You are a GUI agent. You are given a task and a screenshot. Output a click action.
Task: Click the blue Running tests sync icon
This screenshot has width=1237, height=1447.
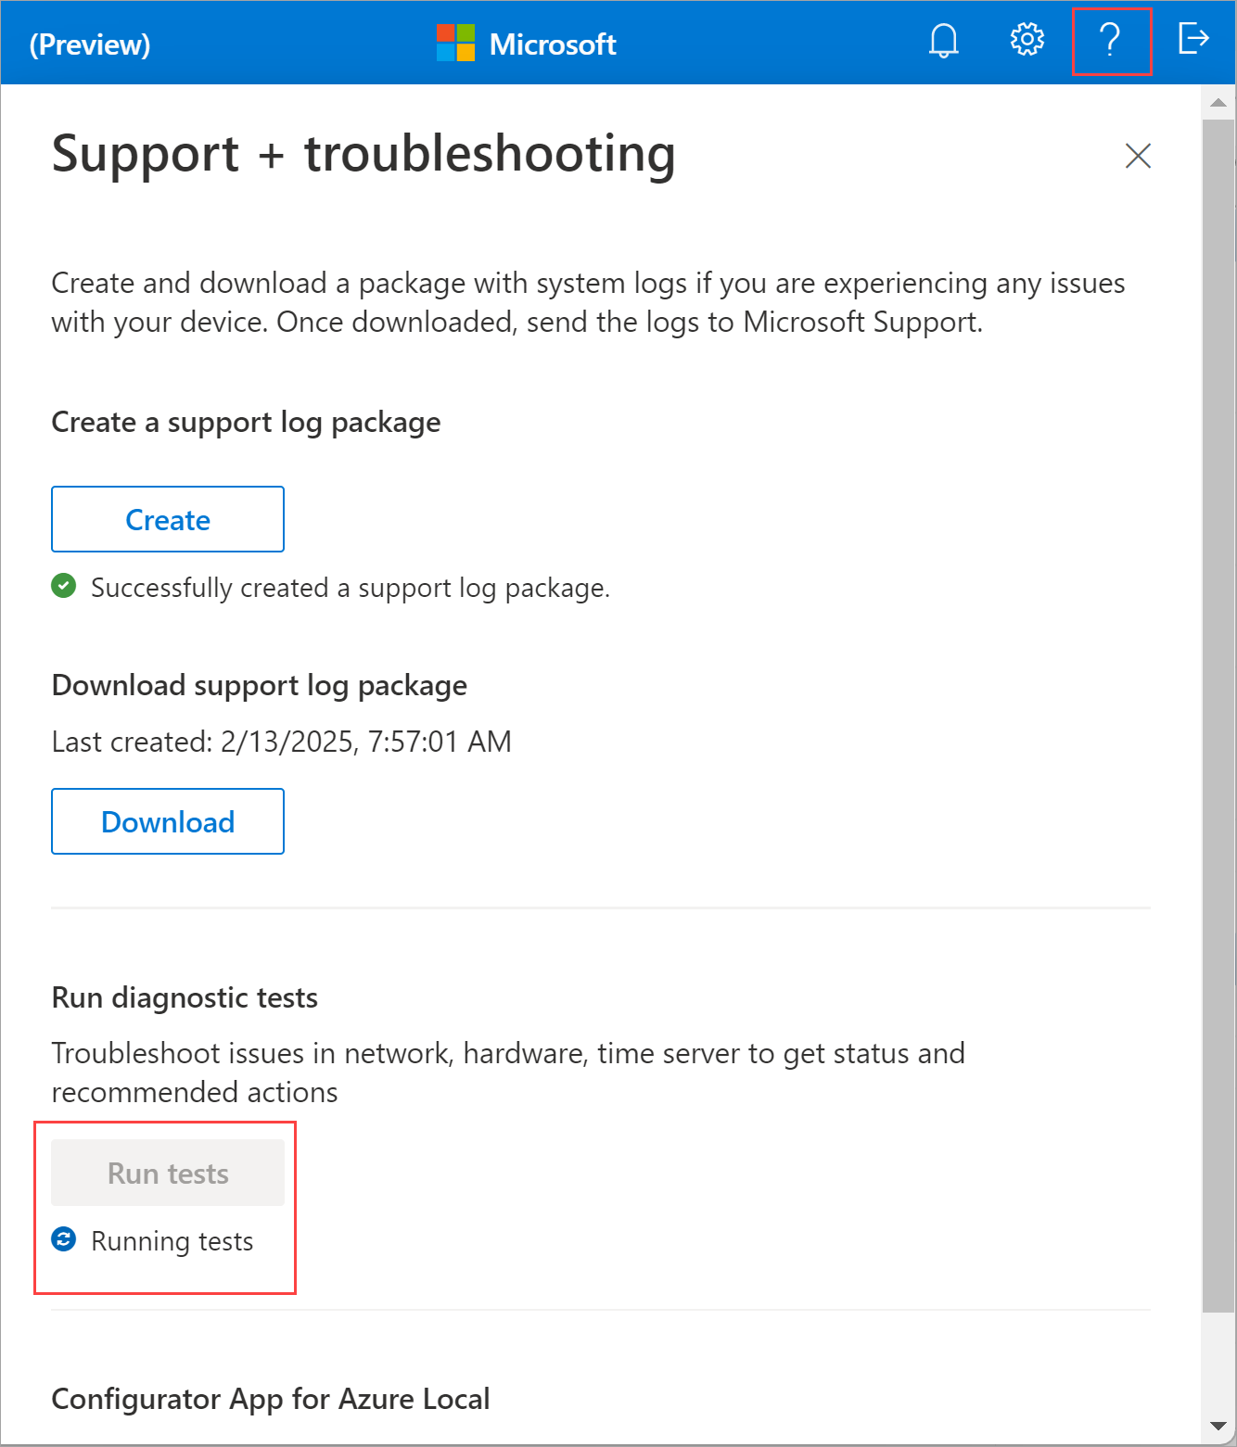point(64,1239)
